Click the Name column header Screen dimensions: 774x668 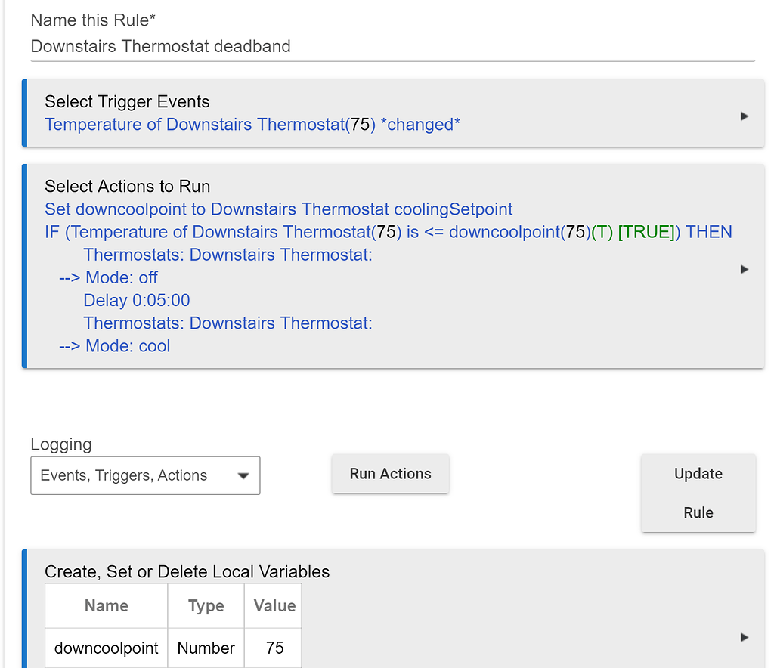click(106, 605)
